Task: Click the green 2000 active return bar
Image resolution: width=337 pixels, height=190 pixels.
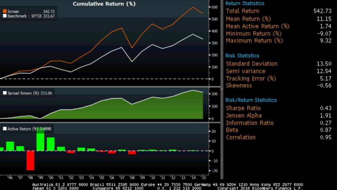Action: click(x=51, y=144)
